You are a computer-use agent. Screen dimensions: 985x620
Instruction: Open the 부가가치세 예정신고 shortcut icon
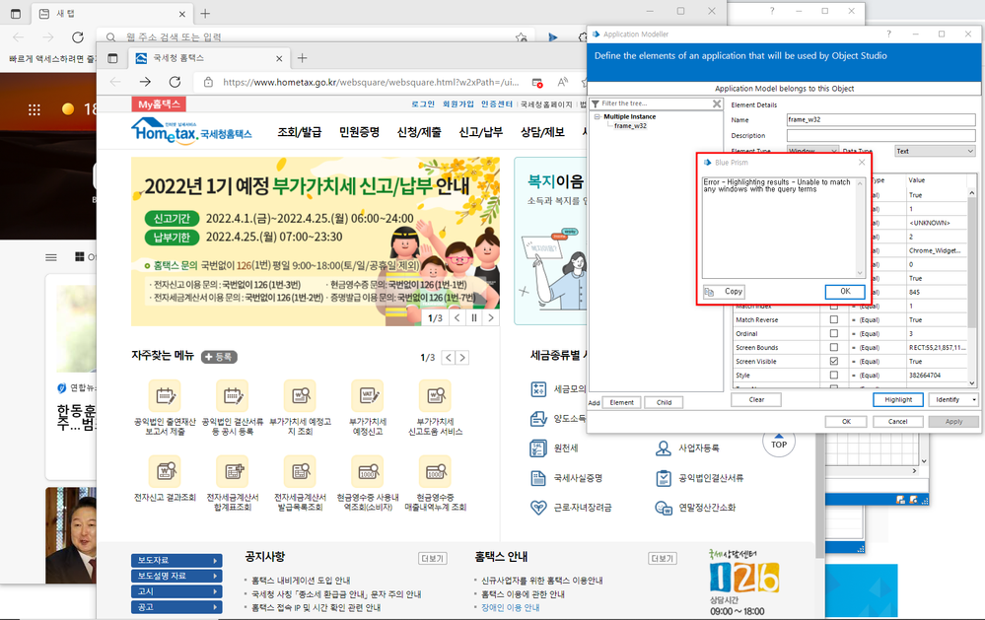pos(368,395)
